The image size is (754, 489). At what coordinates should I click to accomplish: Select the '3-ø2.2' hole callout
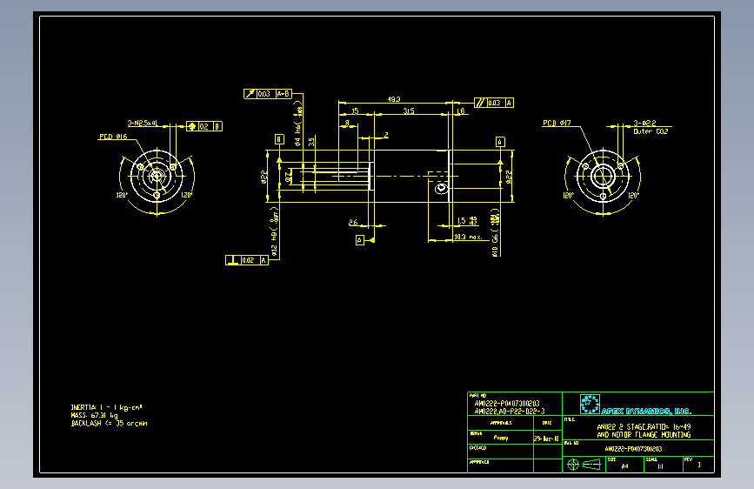pos(644,124)
